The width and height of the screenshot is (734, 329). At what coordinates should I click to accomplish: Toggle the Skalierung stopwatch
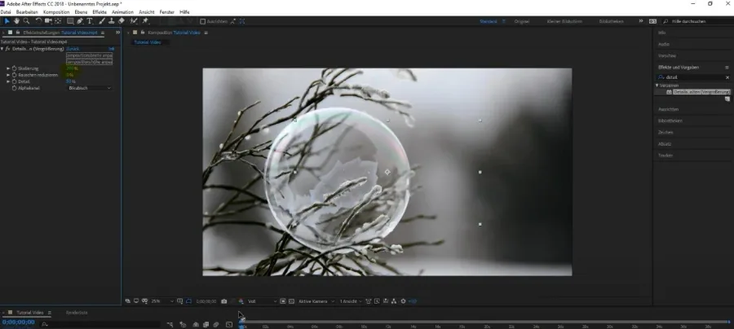tap(15, 68)
